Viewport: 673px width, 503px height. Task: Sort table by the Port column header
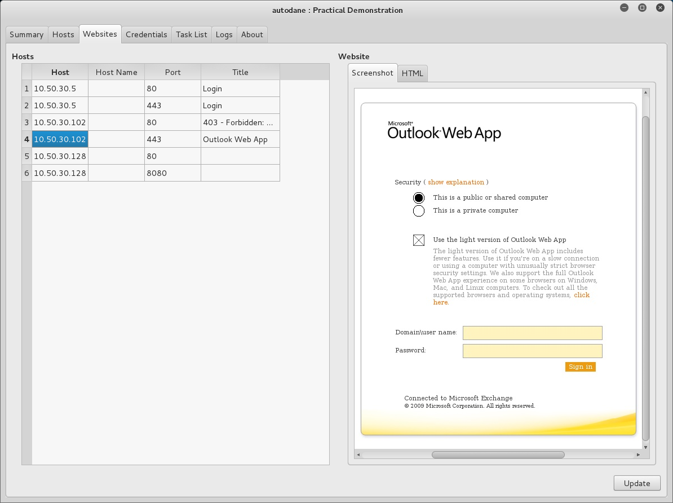(x=172, y=72)
